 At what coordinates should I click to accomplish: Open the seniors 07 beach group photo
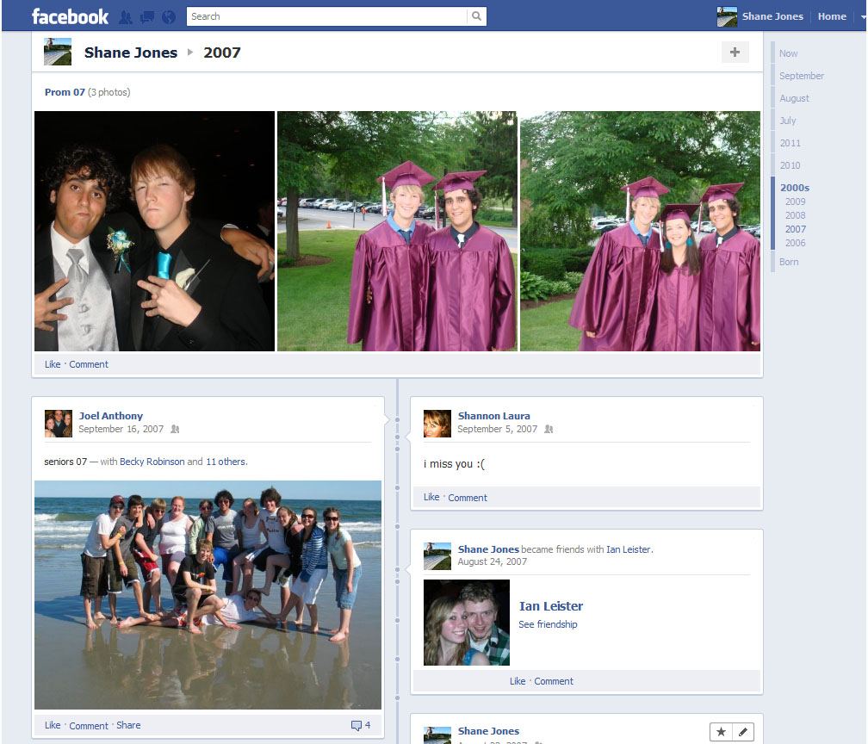tap(208, 595)
